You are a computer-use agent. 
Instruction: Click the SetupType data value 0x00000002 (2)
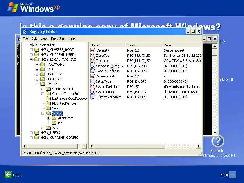click(x=176, y=81)
